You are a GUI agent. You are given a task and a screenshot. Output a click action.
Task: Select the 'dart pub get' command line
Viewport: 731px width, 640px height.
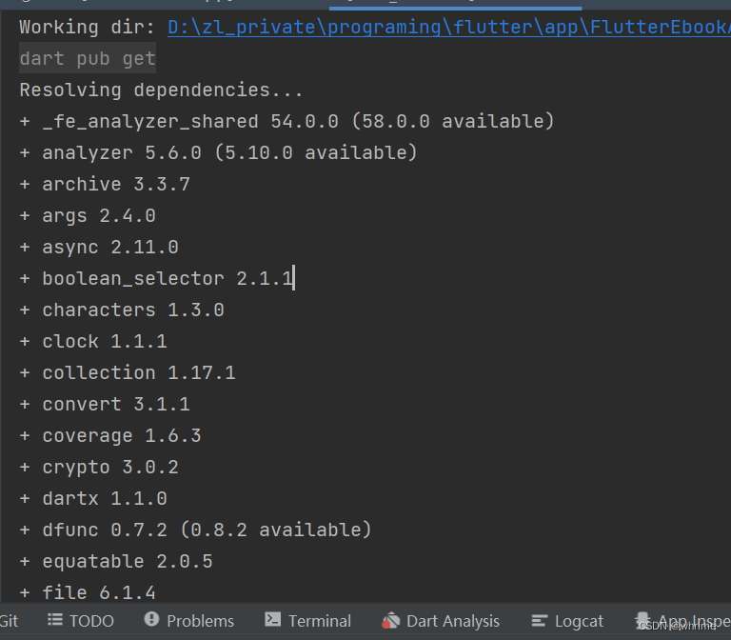88,59
